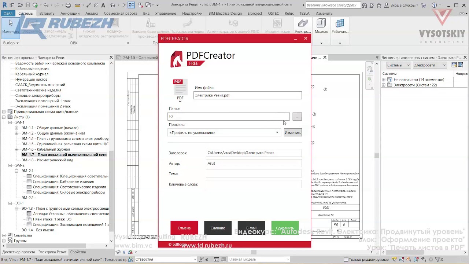469x264 pixels.
Task: Click the filter icon in status bar
Action: point(438,259)
